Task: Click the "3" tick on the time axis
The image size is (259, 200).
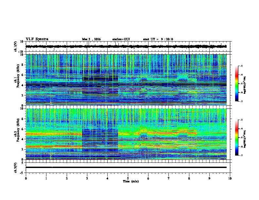Action: [x=87, y=178]
